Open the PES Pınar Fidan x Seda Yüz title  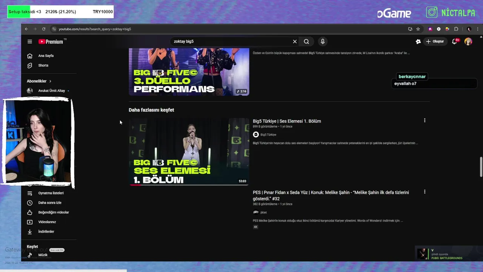coord(331,195)
